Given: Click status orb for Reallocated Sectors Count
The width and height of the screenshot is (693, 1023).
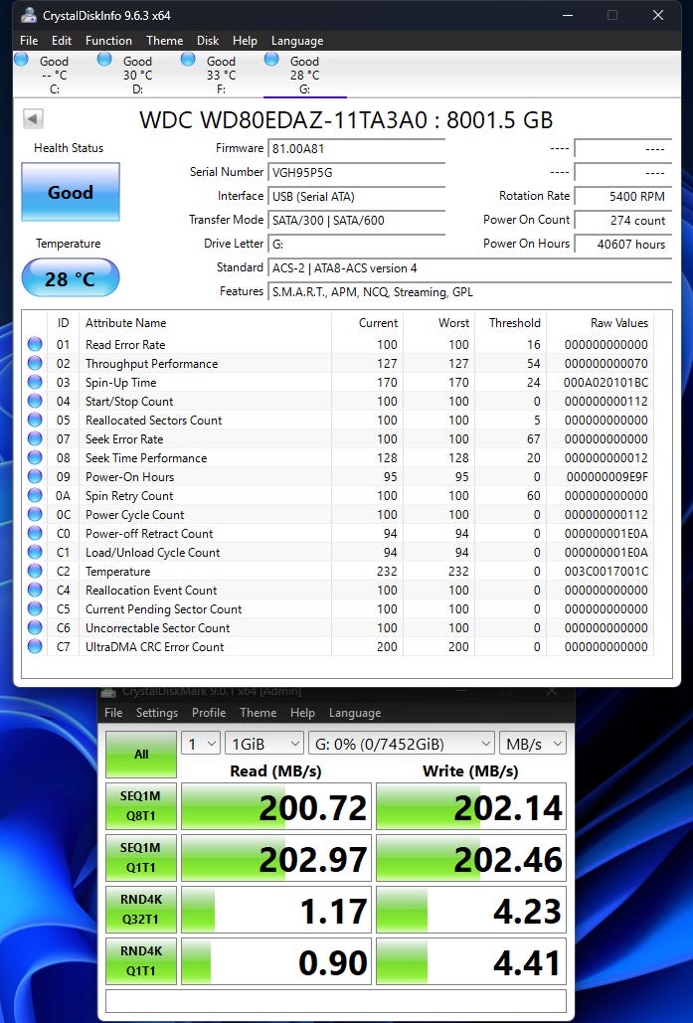Looking at the screenshot, I should pyautogui.click(x=36, y=420).
